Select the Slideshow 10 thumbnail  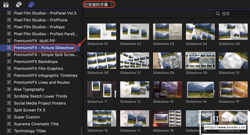pos(233,61)
